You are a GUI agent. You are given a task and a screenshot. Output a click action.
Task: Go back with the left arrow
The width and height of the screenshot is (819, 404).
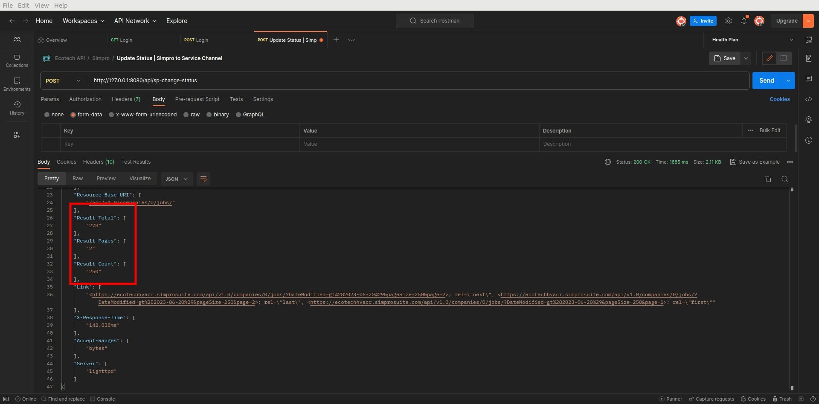tap(12, 21)
